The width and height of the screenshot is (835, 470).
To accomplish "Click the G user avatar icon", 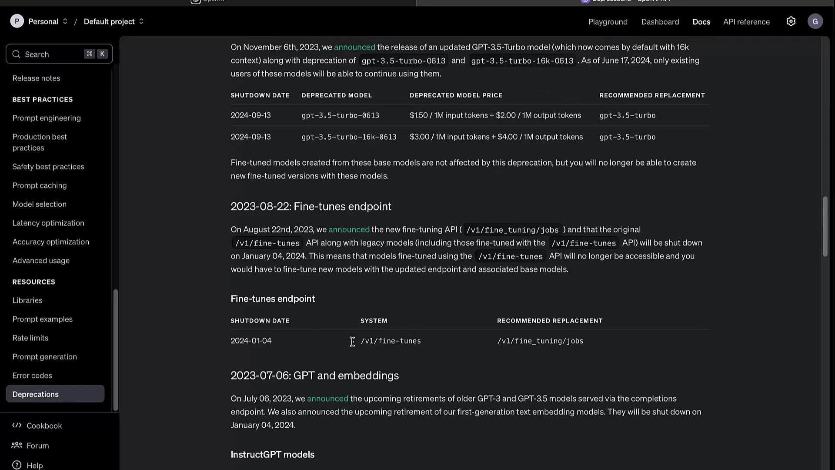I will pyautogui.click(x=815, y=21).
